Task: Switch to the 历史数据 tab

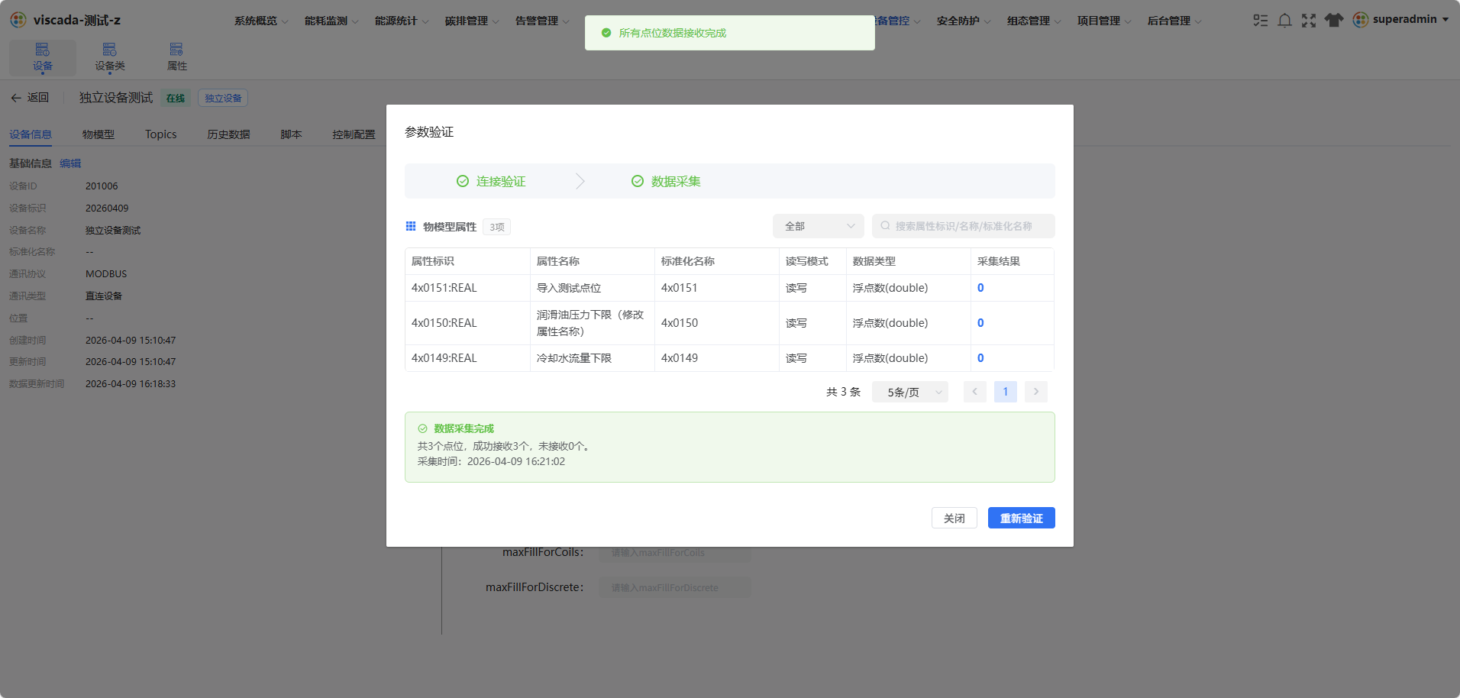Action: (x=228, y=134)
